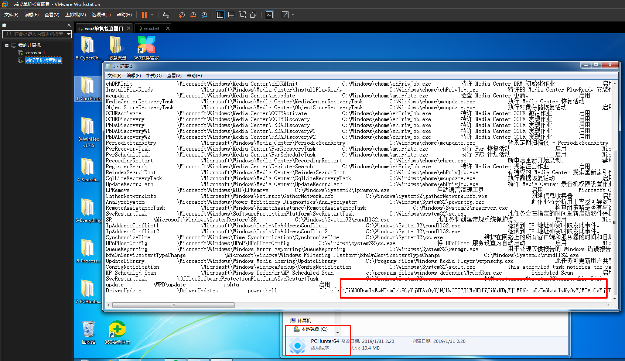Click the PCHunter64 application icon in Explorer
625x361 pixels.
coord(297,345)
